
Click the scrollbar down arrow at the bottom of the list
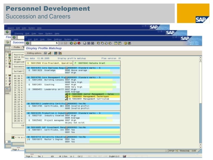point(201,147)
